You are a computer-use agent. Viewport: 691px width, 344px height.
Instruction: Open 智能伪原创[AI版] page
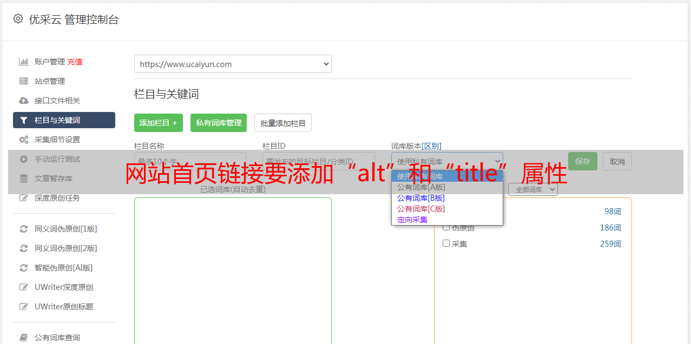(x=64, y=268)
